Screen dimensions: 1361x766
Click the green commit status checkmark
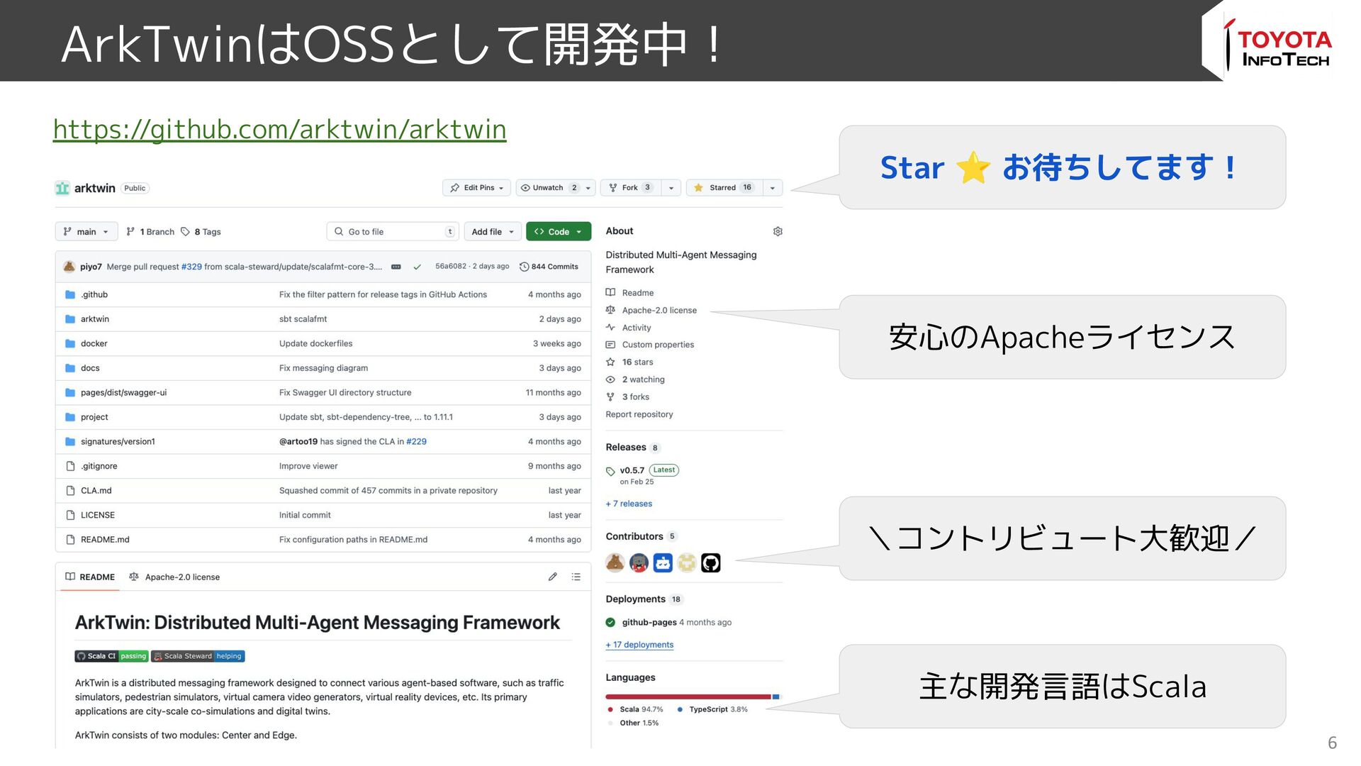(x=417, y=267)
